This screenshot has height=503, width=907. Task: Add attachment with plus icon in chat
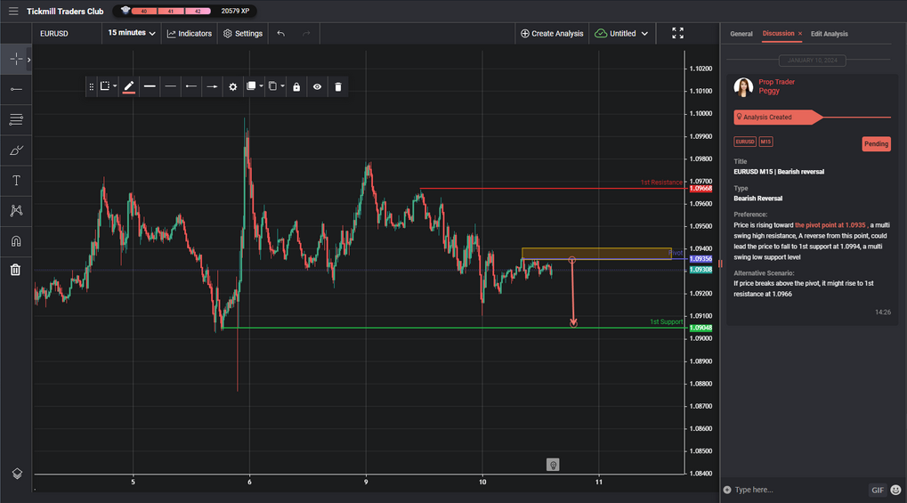(x=727, y=490)
